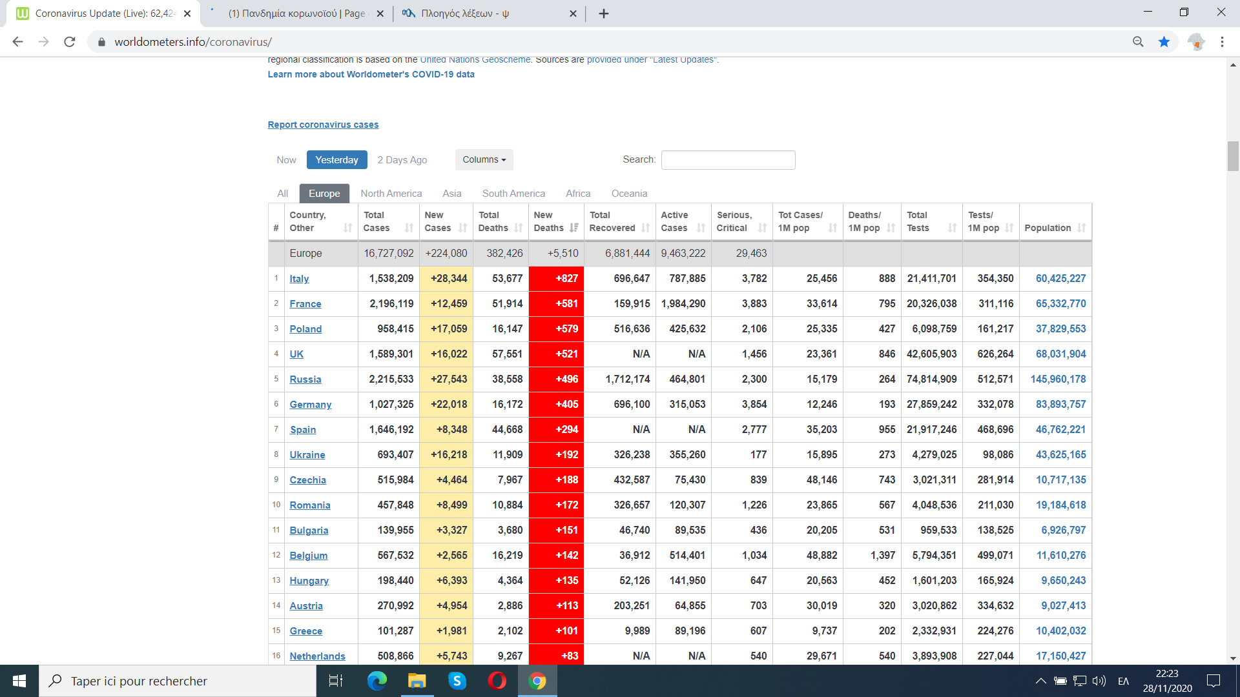The width and height of the screenshot is (1240, 697).
Task: Switch to Oceania tab
Action: pyautogui.click(x=629, y=194)
